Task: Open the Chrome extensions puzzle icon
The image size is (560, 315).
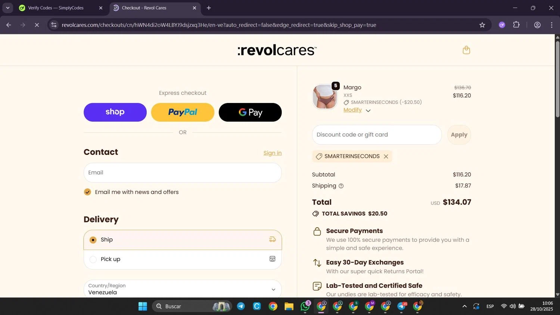Action: tap(516, 25)
